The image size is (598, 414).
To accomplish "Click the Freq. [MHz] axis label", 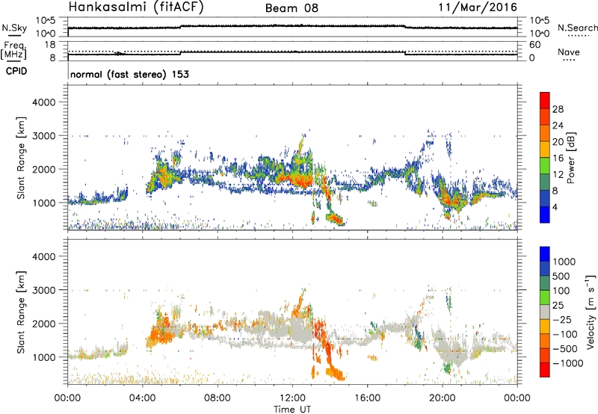I will pos(14,50).
